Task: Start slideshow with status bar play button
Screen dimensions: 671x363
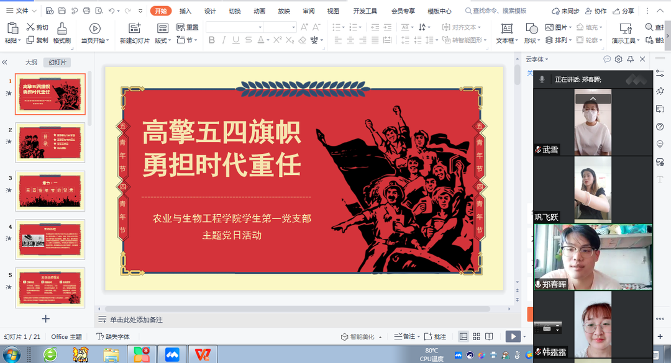Action: [513, 337]
